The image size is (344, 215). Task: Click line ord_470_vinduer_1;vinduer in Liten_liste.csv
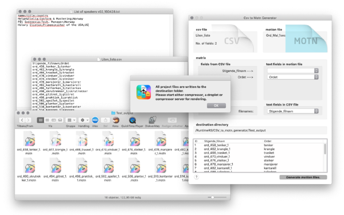[53, 76]
